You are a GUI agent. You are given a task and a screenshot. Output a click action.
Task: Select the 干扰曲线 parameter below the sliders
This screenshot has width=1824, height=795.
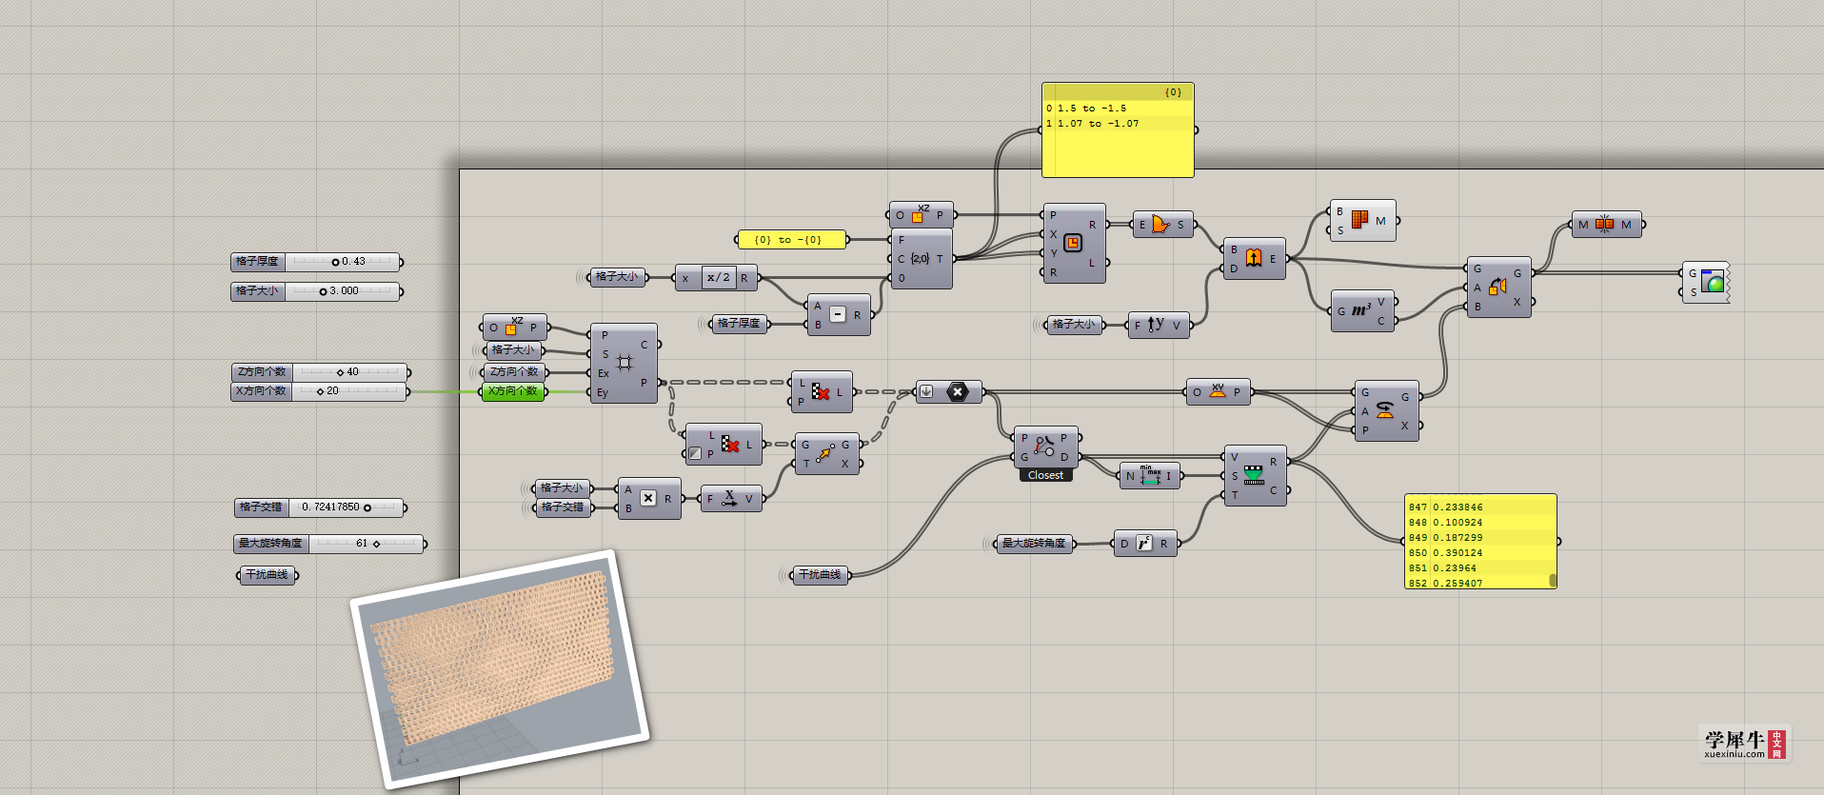click(x=268, y=575)
